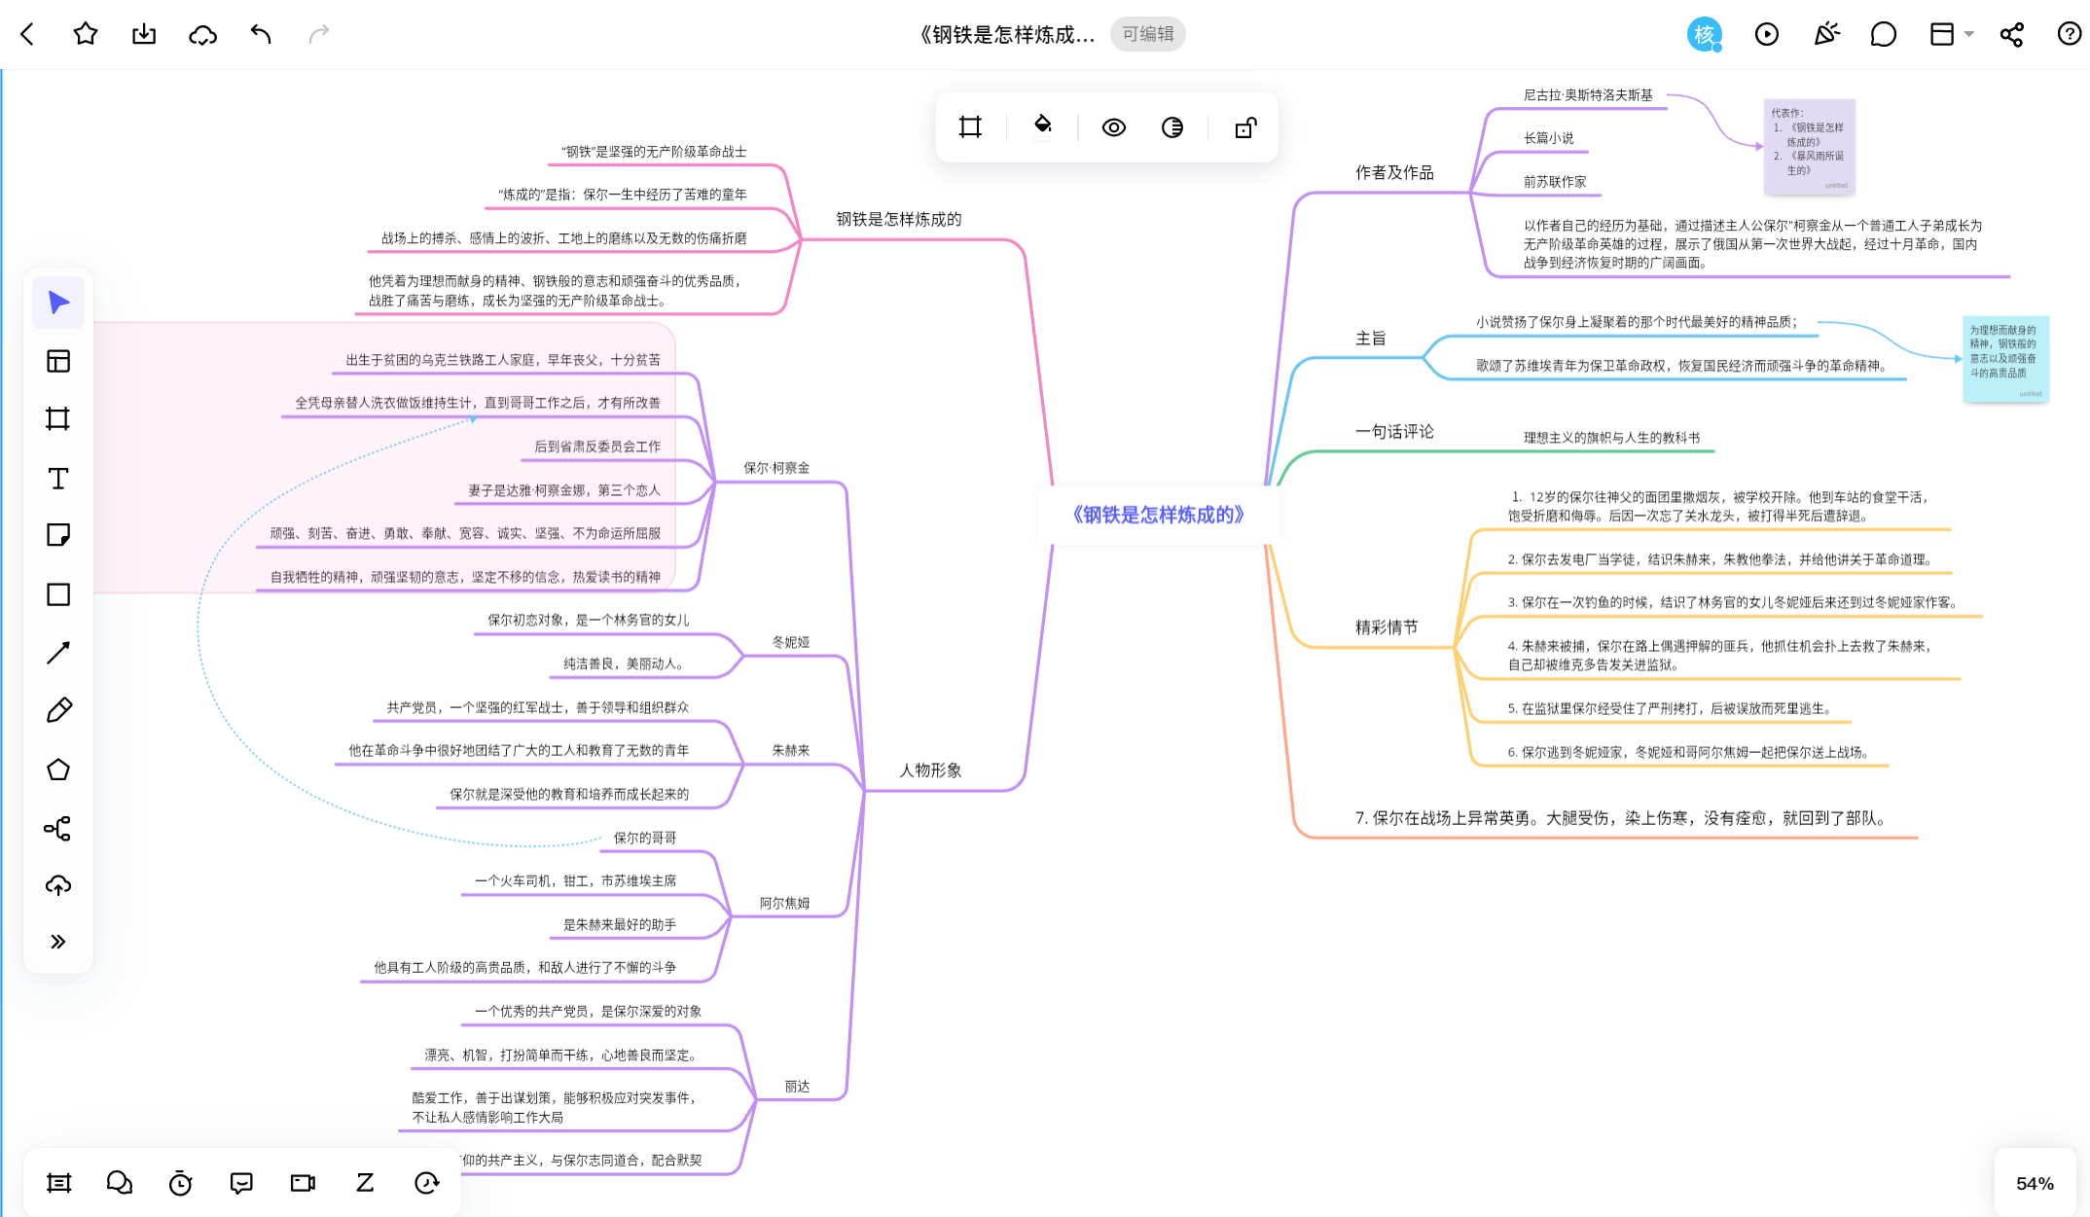The width and height of the screenshot is (2090, 1217).
Task: Open frame list icon at bottom
Action: [x=59, y=1183]
